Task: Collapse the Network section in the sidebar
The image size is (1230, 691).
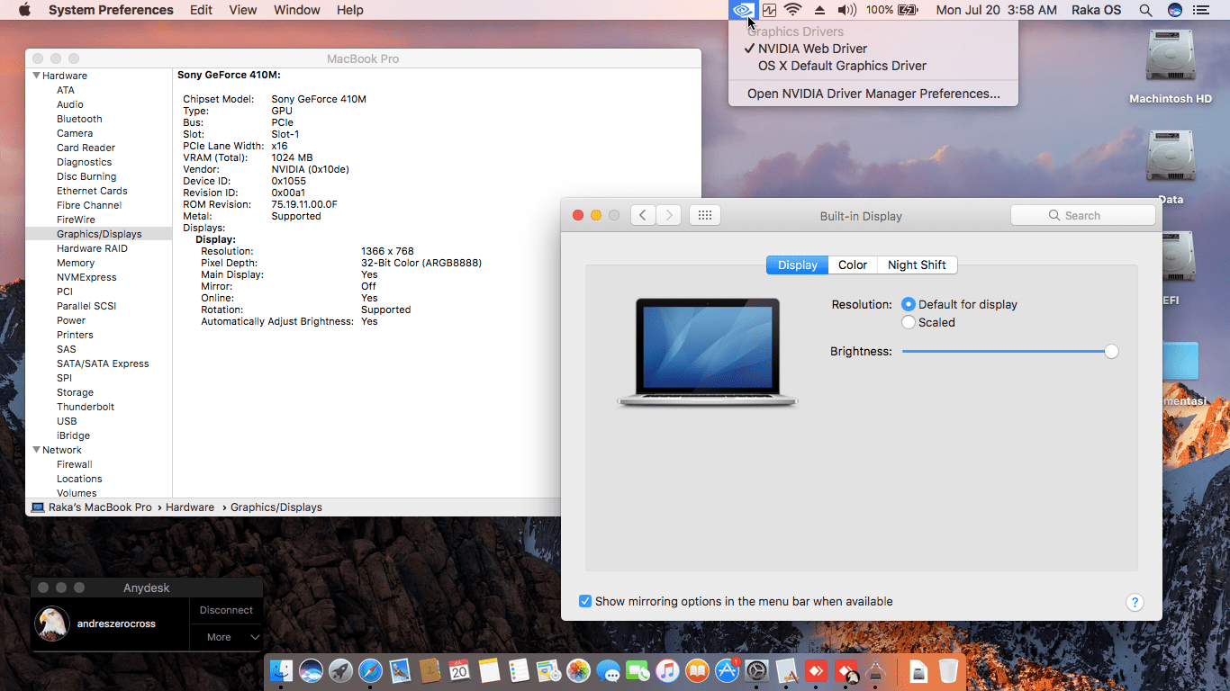Action: 37,450
